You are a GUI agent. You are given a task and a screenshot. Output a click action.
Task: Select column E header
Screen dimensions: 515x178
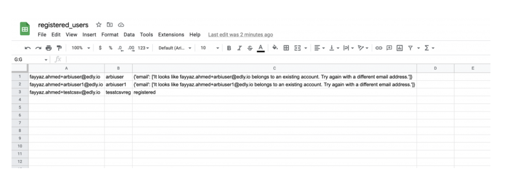[472, 68]
